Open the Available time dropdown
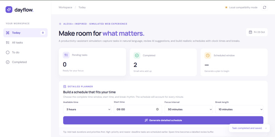The image size is (275, 137). click(x=87, y=109)
